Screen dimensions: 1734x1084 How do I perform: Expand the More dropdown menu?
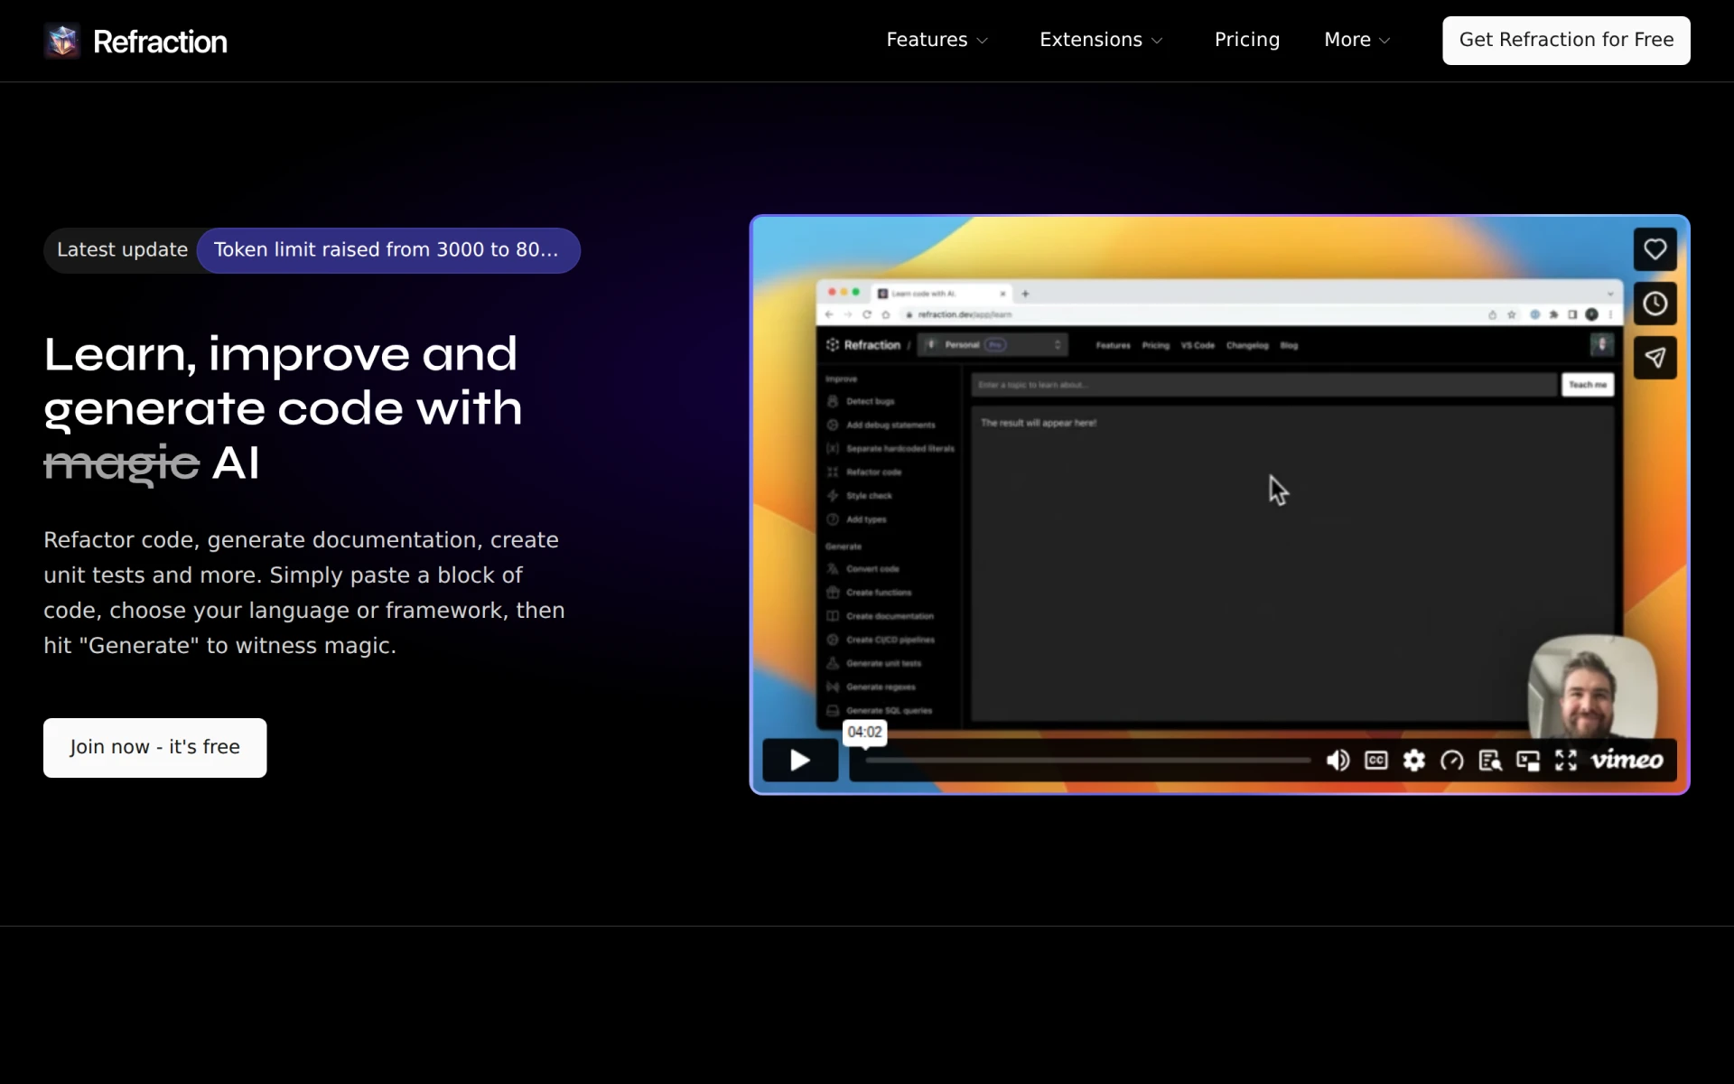1357,40
